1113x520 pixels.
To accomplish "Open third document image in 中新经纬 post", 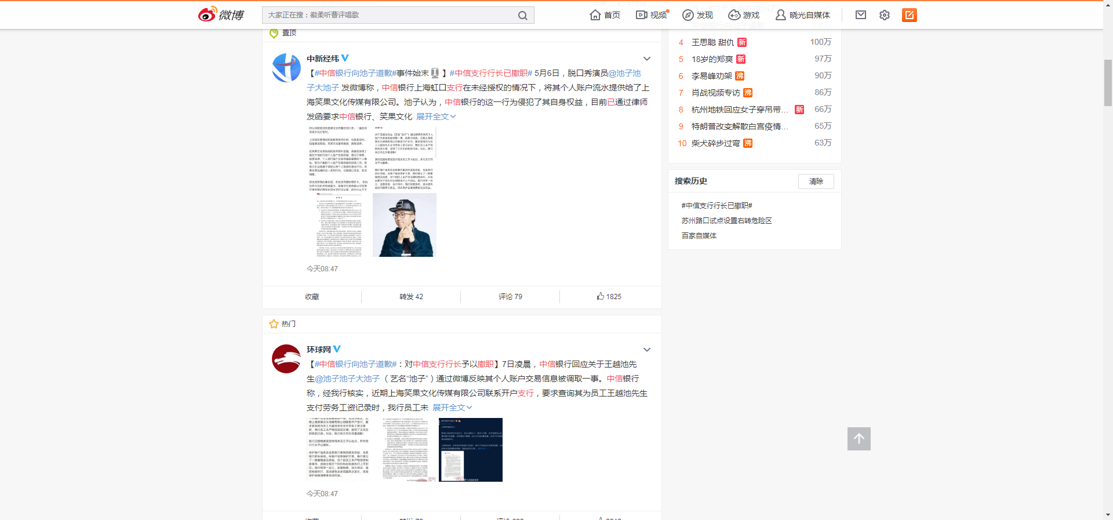I will [339, 225].
